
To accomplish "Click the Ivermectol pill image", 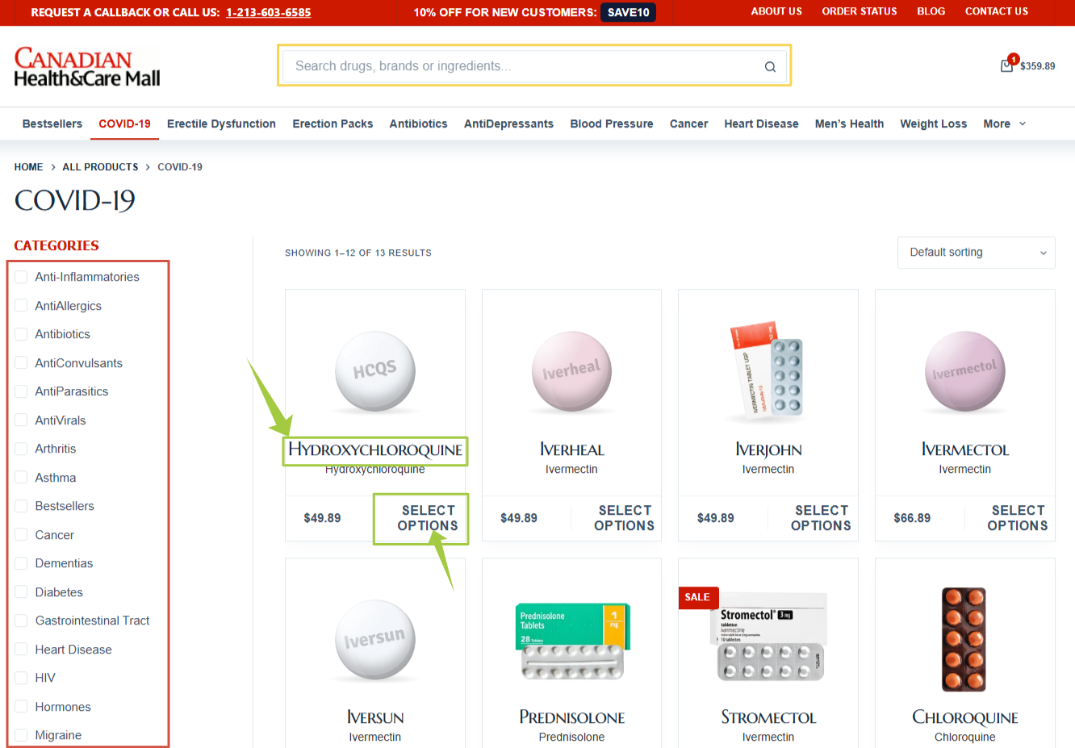I will tap(965, 371).
